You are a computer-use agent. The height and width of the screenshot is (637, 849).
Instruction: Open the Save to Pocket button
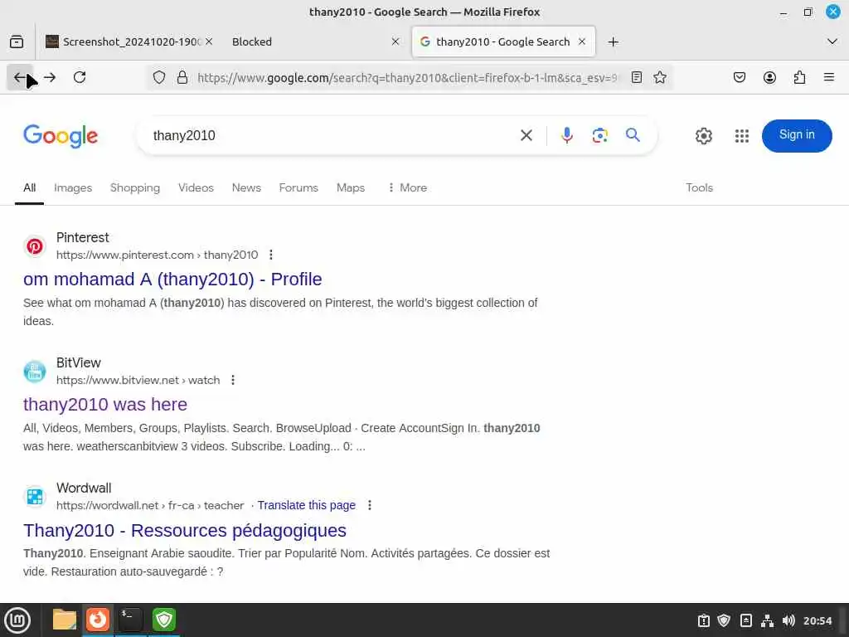[739, 77]
